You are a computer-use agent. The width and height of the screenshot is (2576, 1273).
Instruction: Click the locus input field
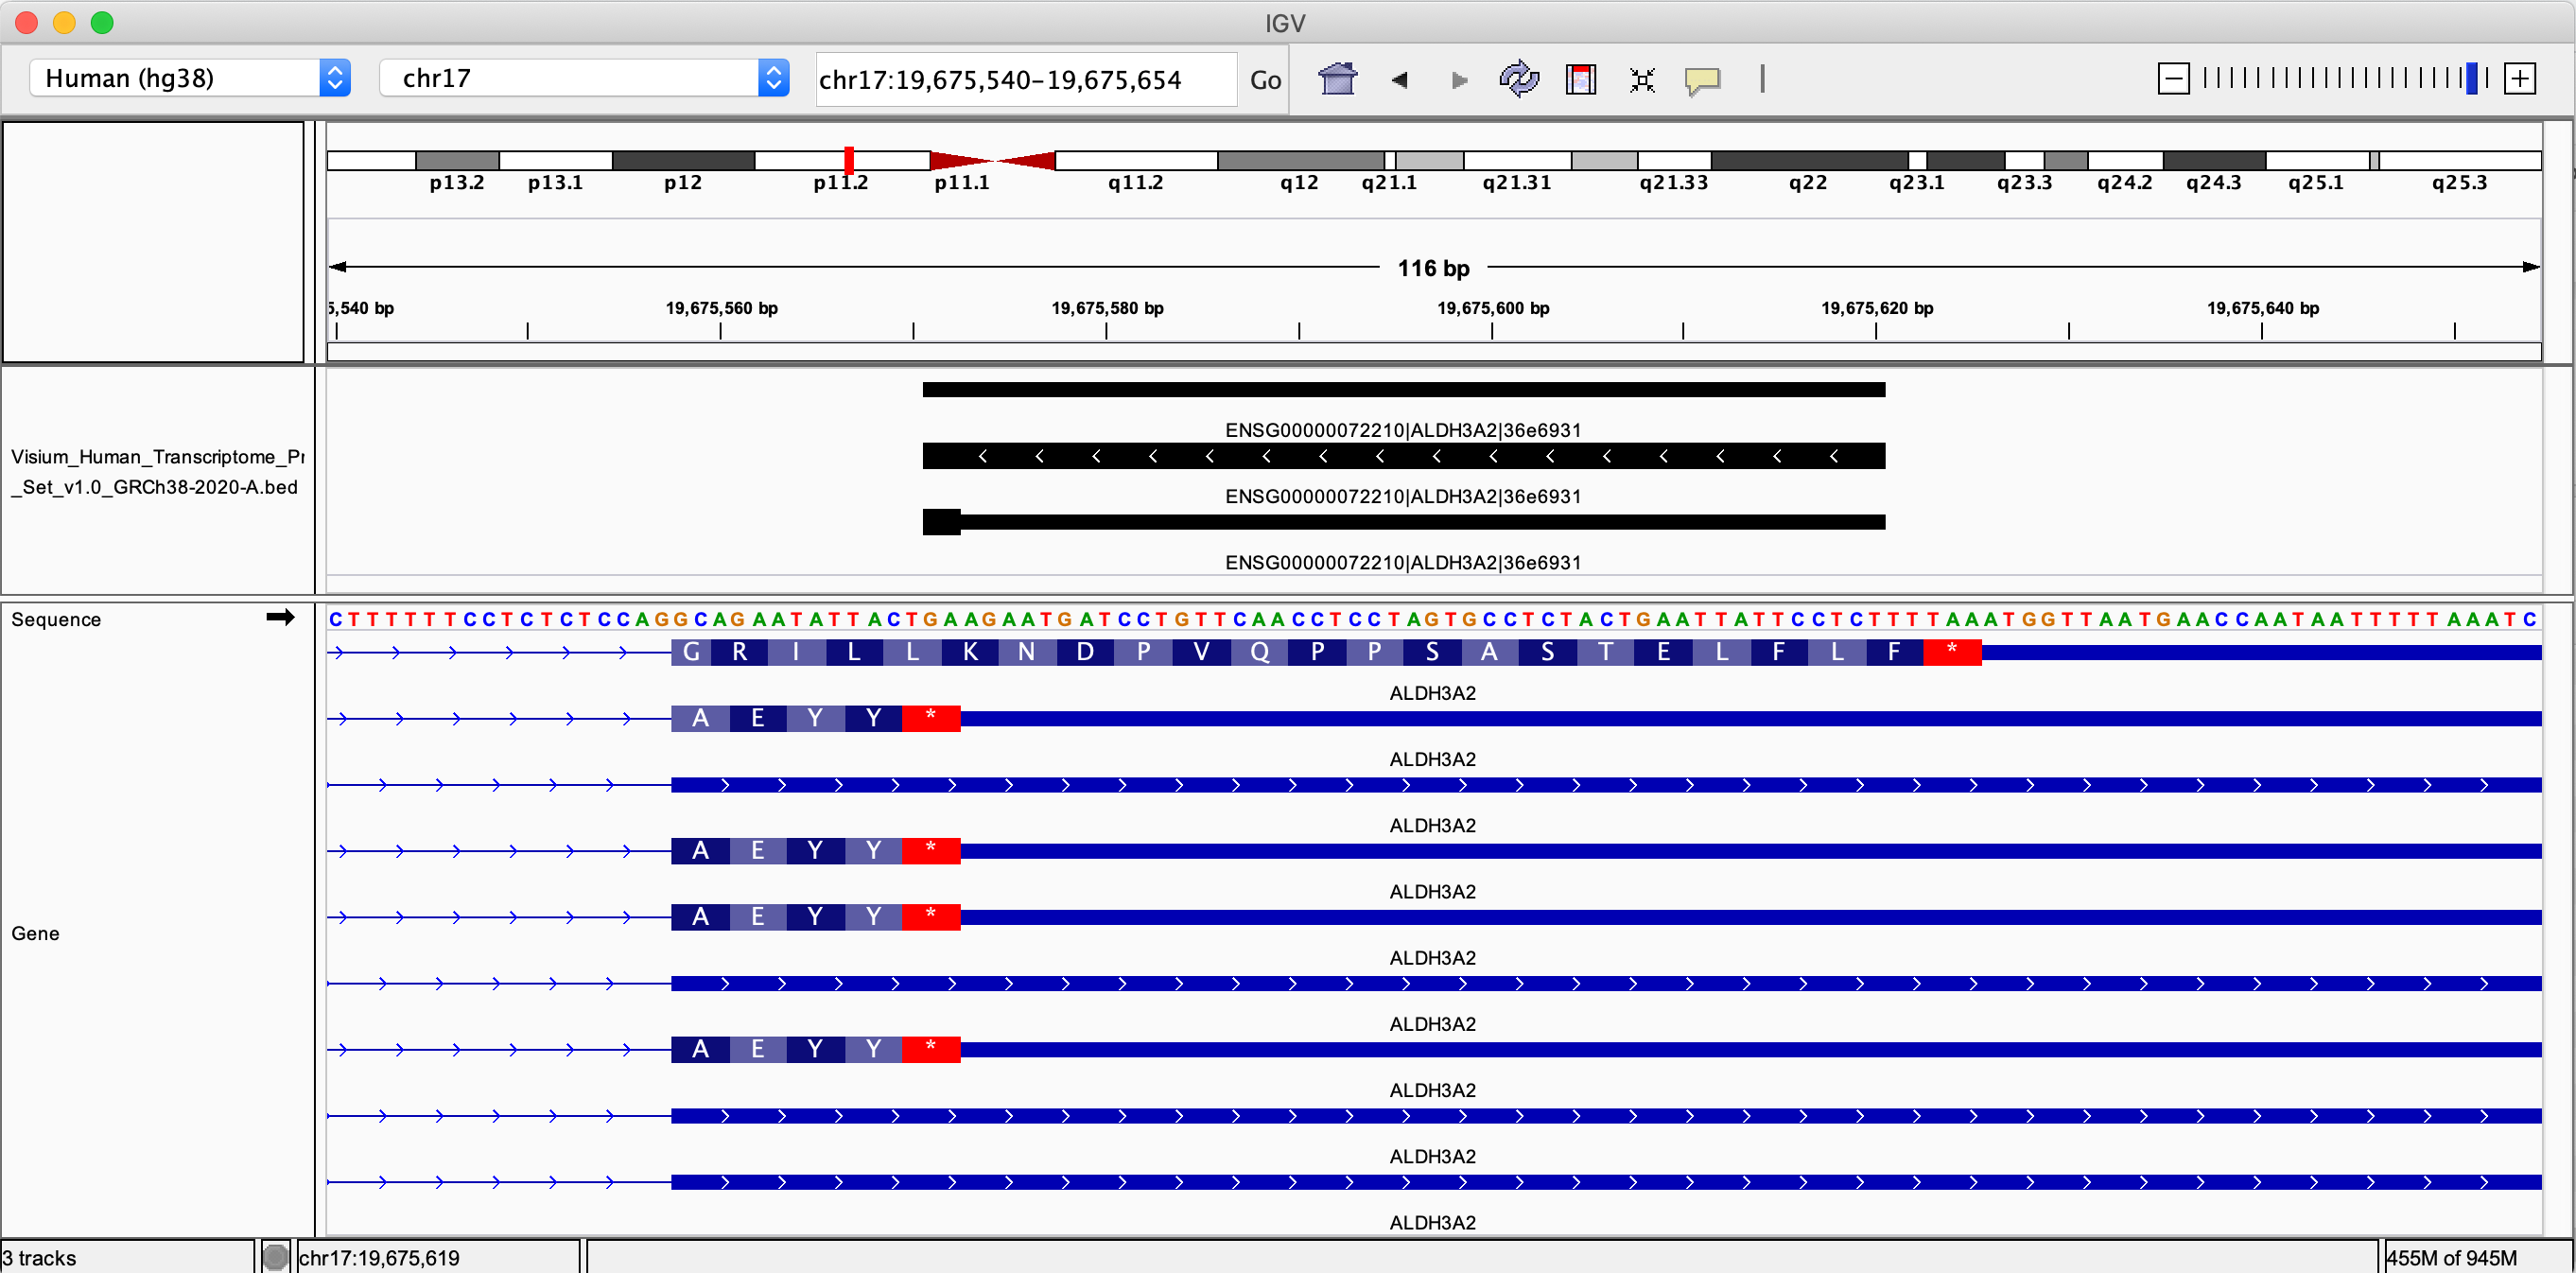[x=1025, y=79]
